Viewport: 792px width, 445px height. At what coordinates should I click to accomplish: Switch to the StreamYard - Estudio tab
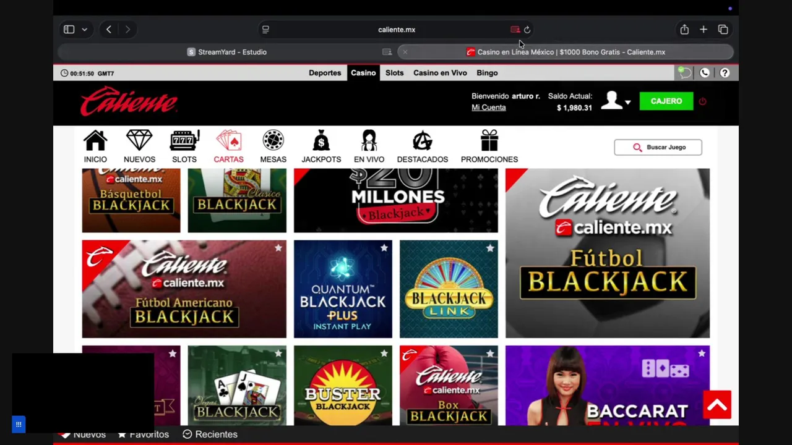click(226, 52)
